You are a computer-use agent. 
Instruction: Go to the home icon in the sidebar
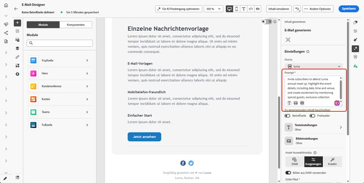[6, 5]
